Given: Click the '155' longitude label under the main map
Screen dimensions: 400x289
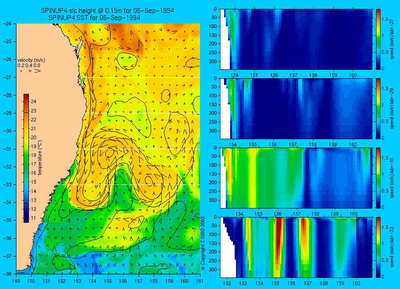Looking at the screenshot, I should pyautogui.click(x=108, y=281).
